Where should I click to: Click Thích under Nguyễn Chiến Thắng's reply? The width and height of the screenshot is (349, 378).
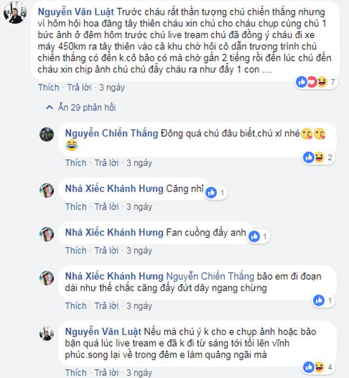tap(76, 163)
